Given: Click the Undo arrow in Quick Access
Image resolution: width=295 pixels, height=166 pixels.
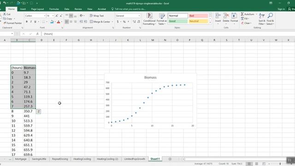Looking at the screenshot, I should click(x=5, y=3).
